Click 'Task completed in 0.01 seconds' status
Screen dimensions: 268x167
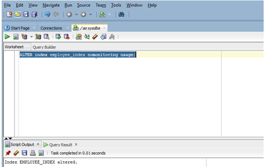tap(78, 153)
